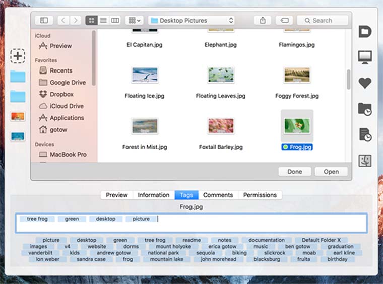Screen dimensions: 383x284
Task: Open the gotow home folder in sidebar
Action: pyautogui.click(x=53, y=130)
